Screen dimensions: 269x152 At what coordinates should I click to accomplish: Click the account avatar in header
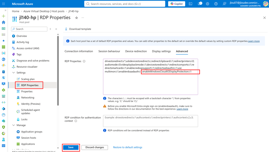coord(266,4)
